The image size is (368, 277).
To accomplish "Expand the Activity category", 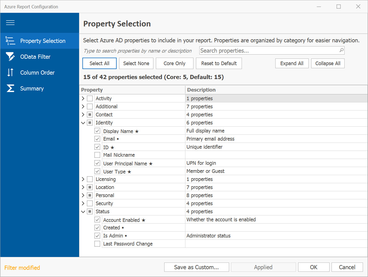I will (x=83, y=99).
